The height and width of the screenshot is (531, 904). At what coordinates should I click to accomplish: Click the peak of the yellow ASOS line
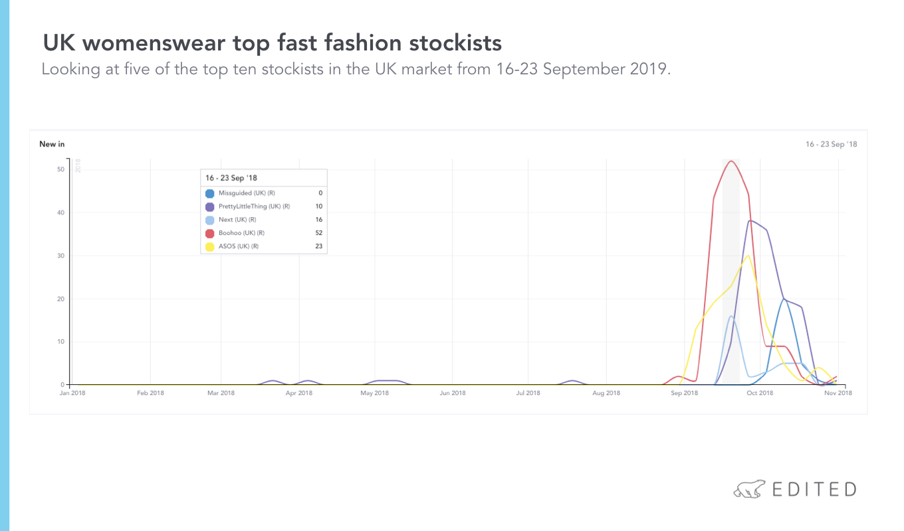[748, 256]
